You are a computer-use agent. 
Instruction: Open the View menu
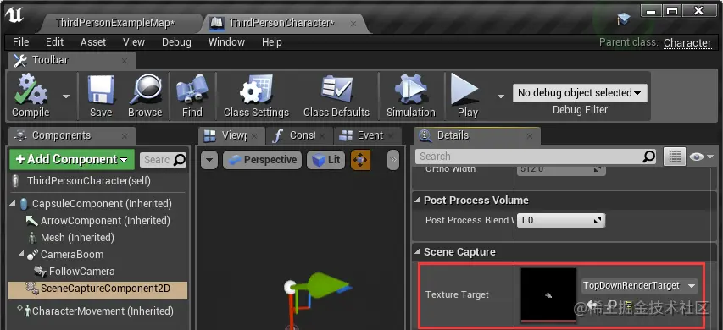pyautogui.click(x=134, y=41)
